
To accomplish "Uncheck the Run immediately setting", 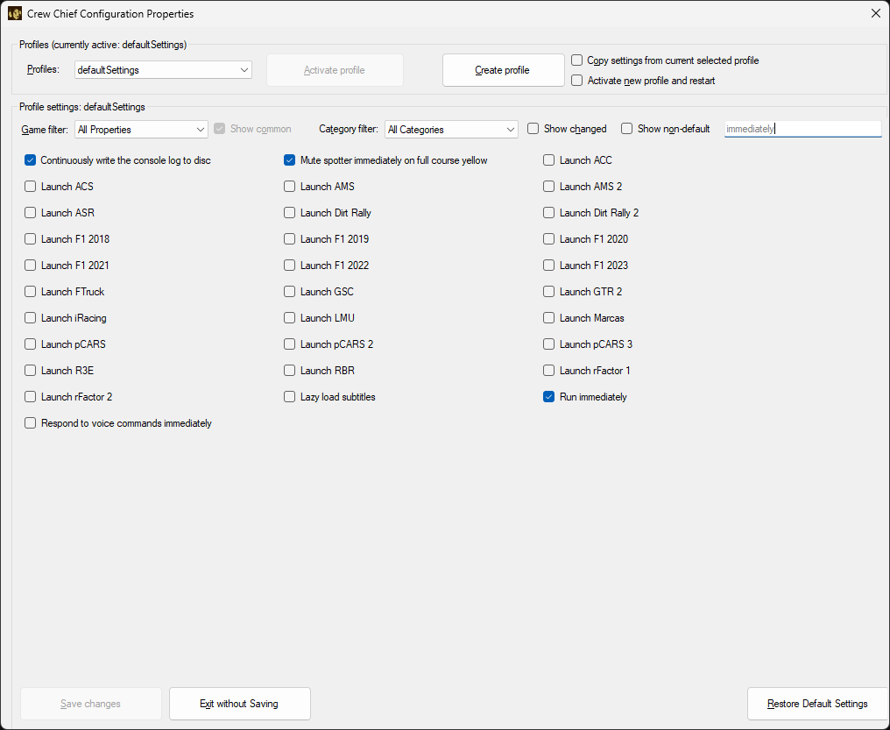I will (548, 397).
